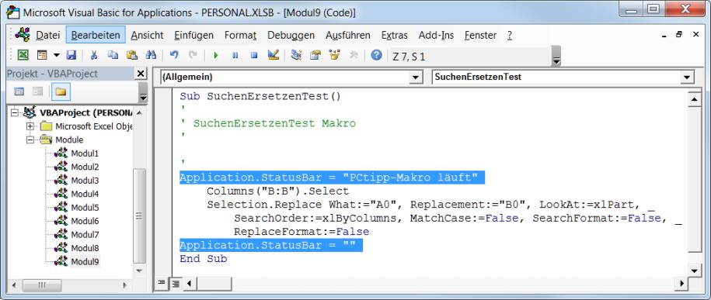Run the macro with the green play icon

pos(216,55)
